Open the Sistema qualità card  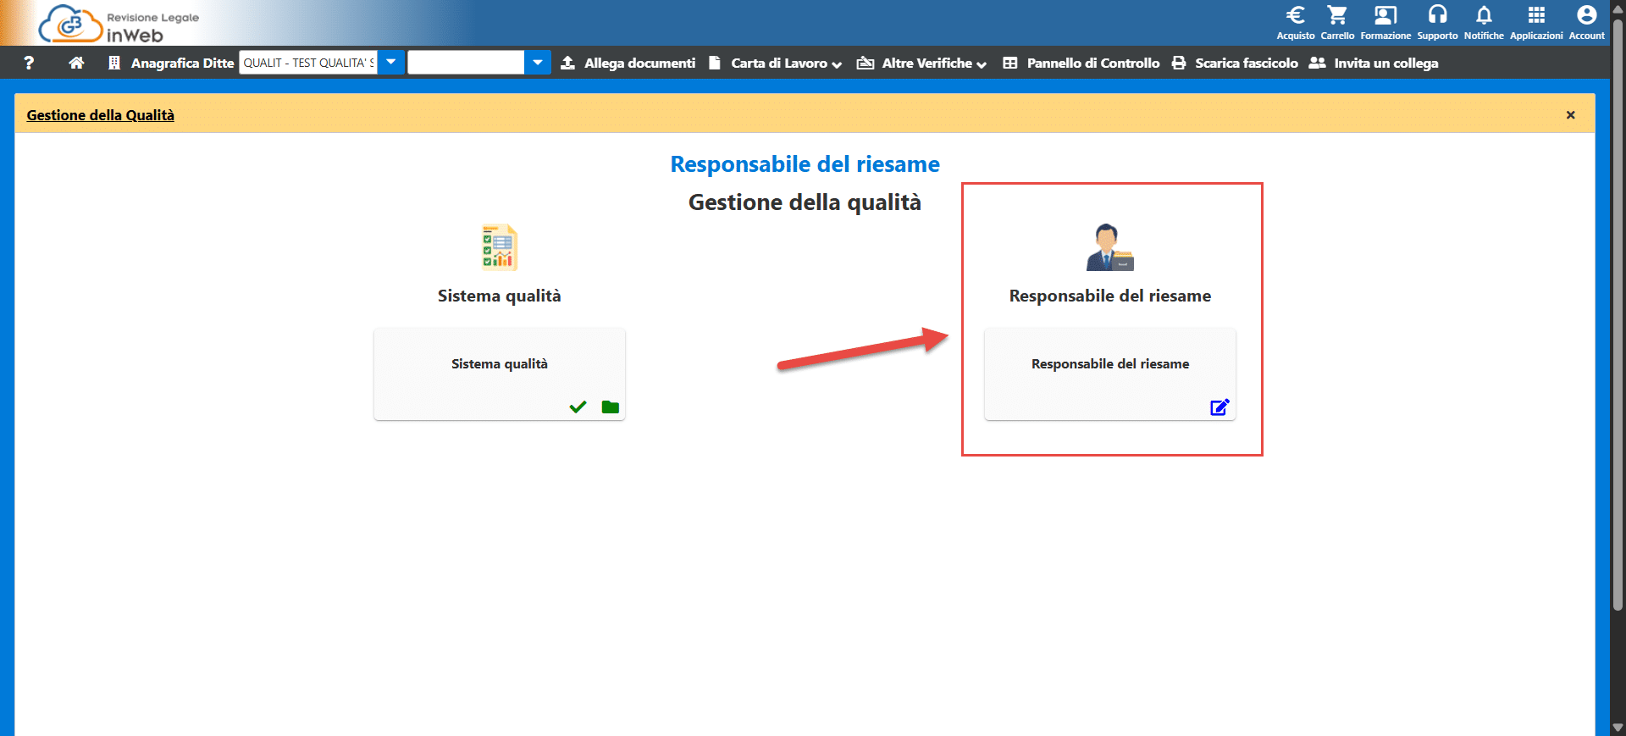point(500,374)
